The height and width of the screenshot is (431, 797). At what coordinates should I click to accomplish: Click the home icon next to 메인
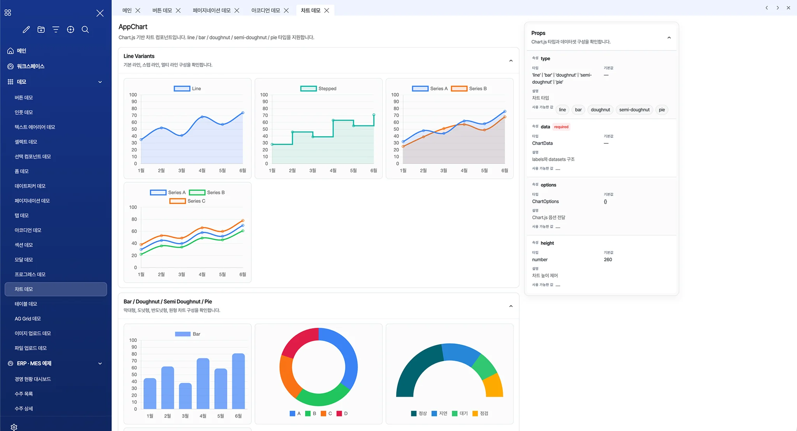[11, 51]
